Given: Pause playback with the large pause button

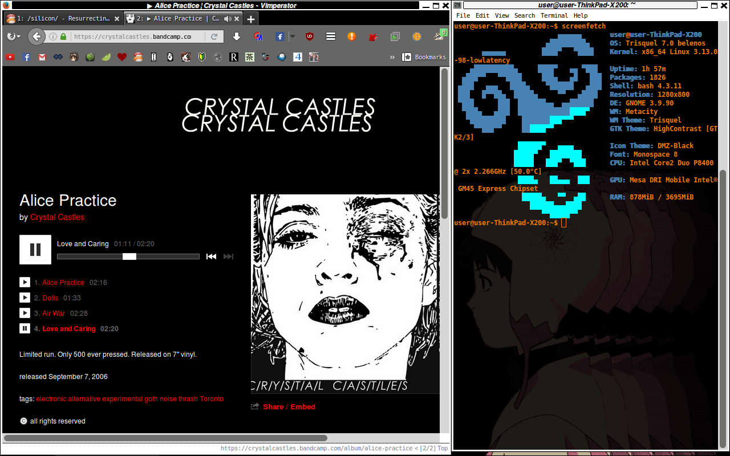Looking at the screenshot, I should [35, 250].
